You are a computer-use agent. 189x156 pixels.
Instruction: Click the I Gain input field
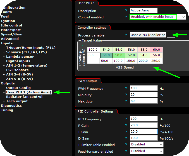tap(144, 132)
